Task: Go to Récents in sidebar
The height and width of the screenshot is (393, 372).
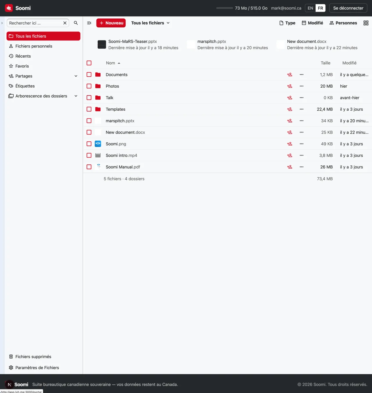Action: [x=43, y=56]
